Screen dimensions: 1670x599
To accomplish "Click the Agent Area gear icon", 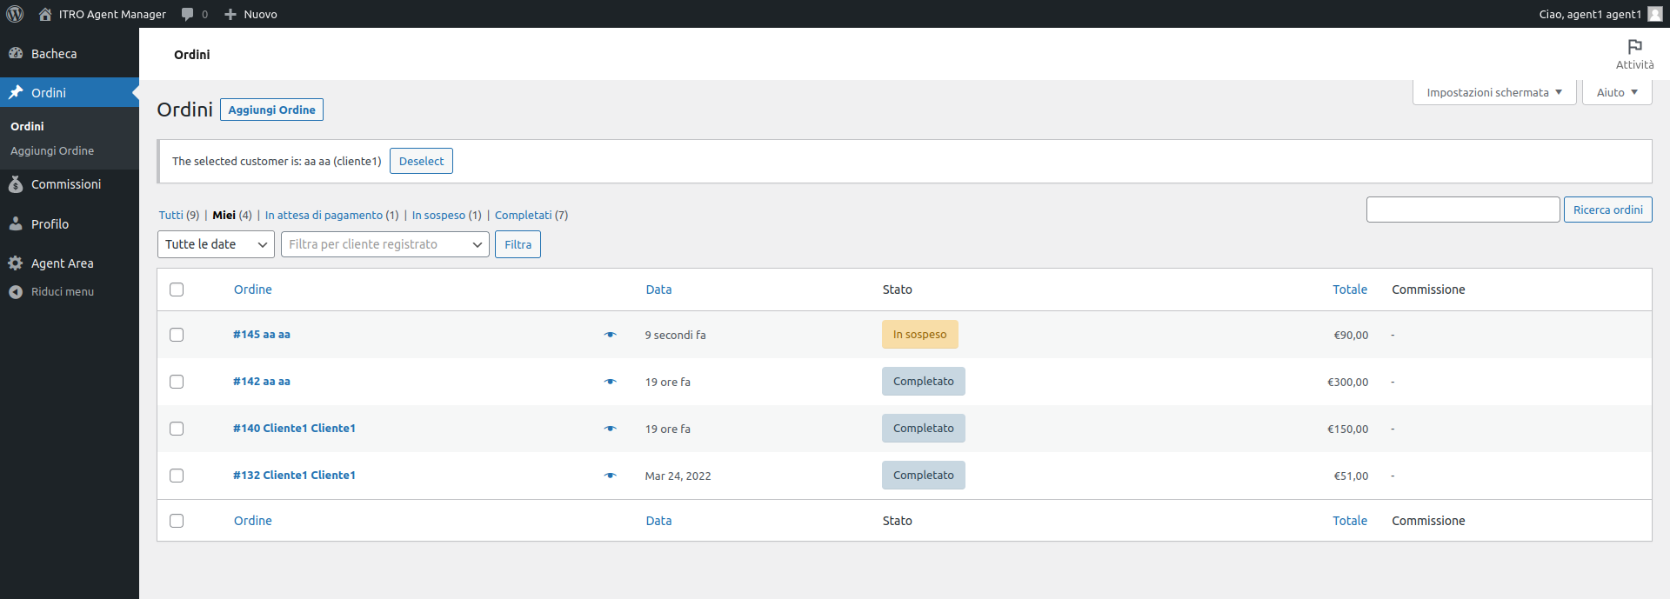I will (16, 263).
